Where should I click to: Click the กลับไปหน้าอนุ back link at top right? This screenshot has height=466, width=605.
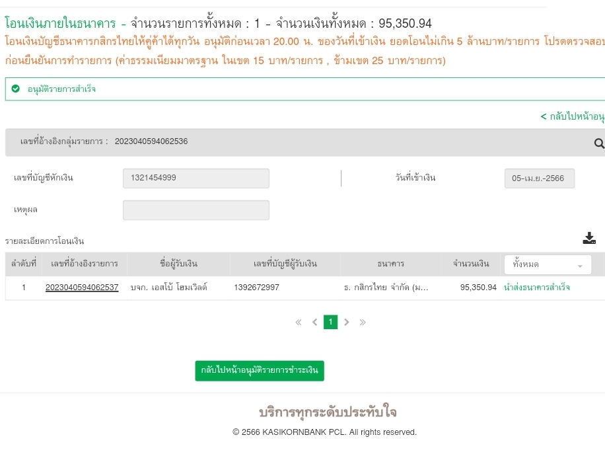[x=572, y=117]
